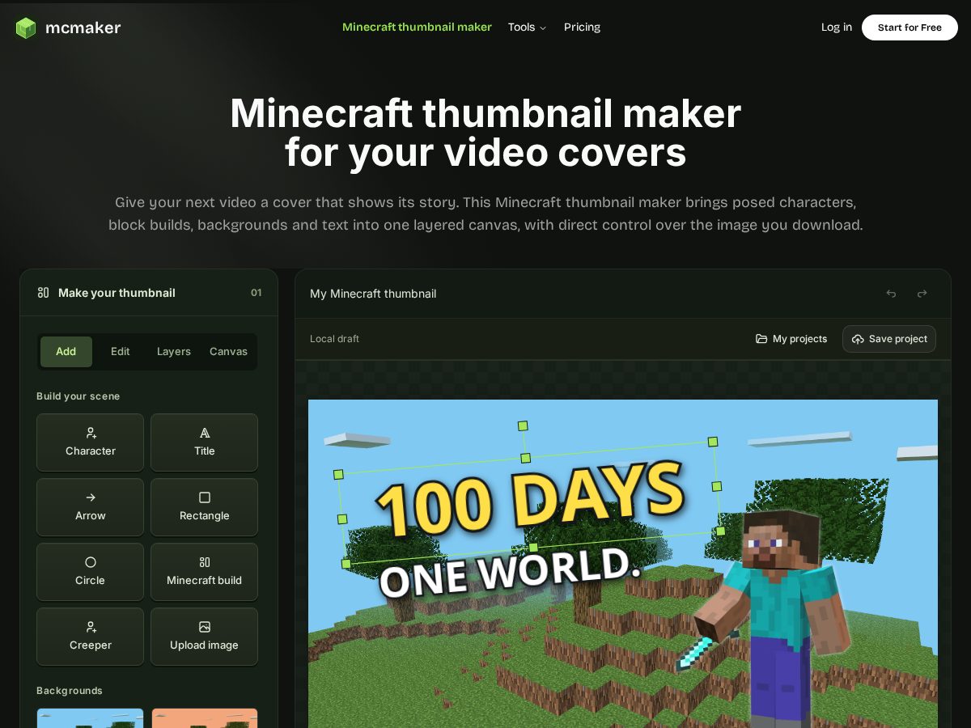Click the mcmaker green cube logo

[26, 28]
